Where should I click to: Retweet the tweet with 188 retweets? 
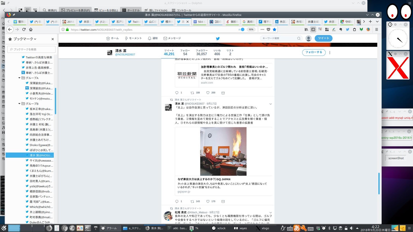pos(192,93)
